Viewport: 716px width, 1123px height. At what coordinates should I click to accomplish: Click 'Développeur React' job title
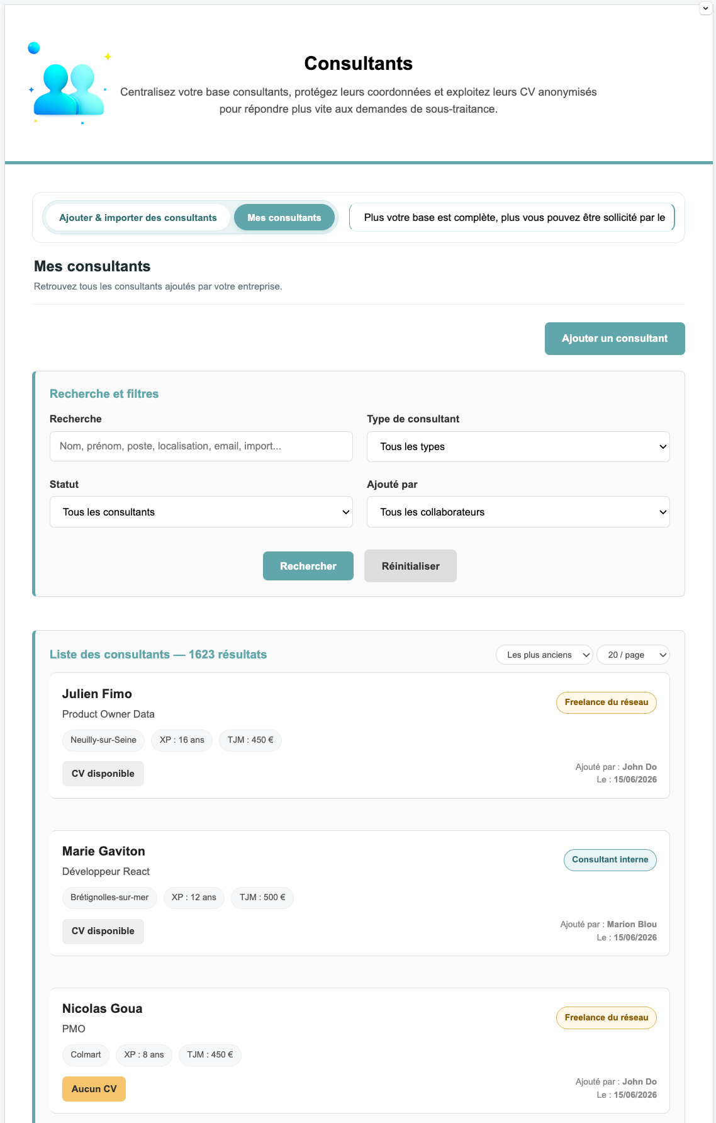[106, 871]
